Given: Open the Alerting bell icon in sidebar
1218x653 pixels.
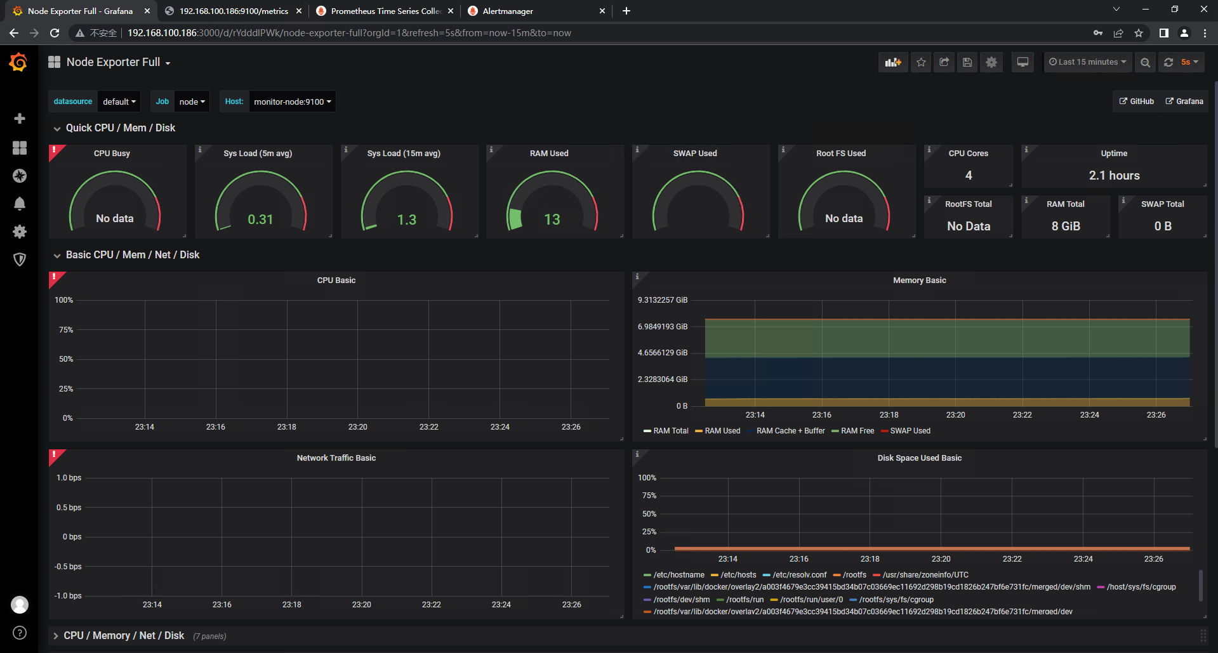Looking at the screenshot, I should 20,204.
